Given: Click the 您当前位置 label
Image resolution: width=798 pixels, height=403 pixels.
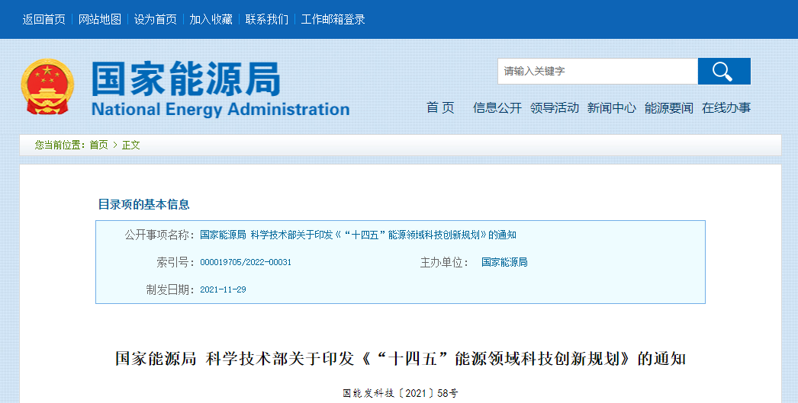Looking at the screenshot, I should click(x=60, y=145).
